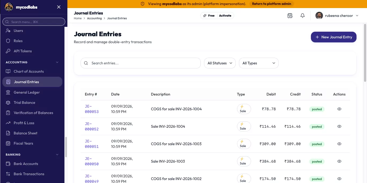Click the shield icon in the impersonation banner
367x183 pixels.
point(143,4)
